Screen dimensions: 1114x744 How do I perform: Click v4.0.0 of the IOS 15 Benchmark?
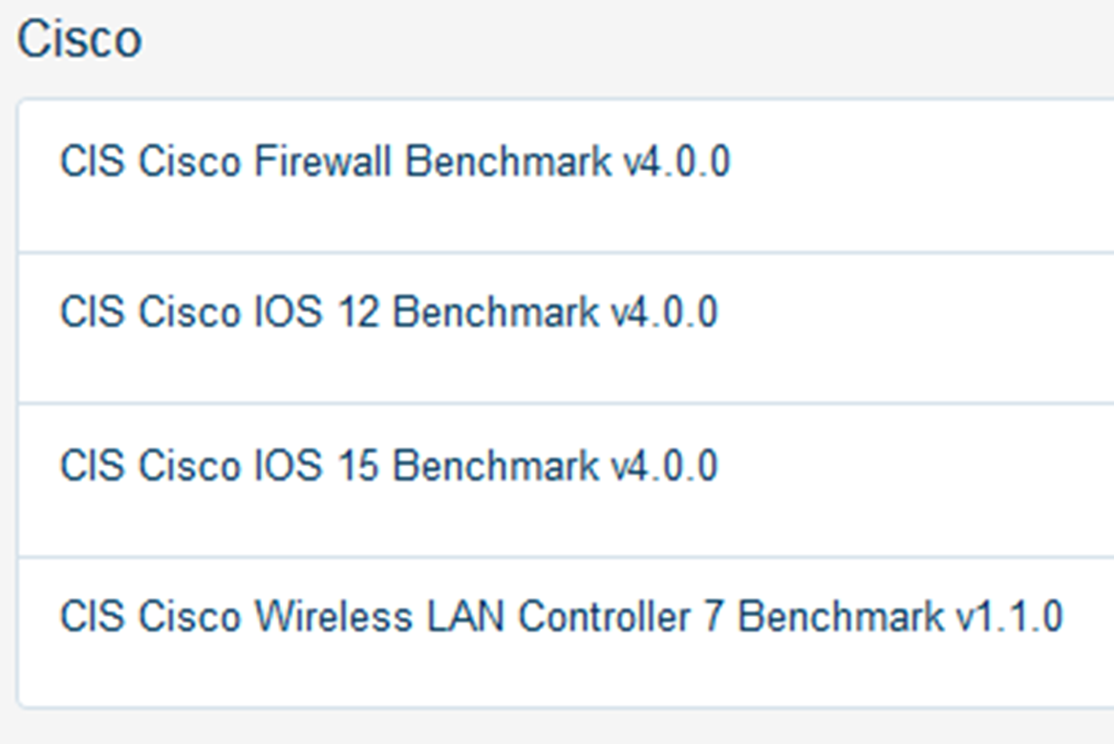[x=664, y=466]
